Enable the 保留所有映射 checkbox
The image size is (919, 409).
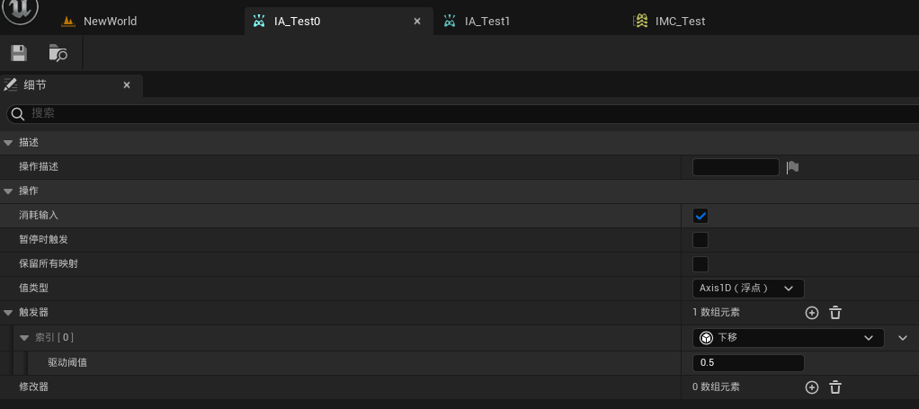click(700, 264)
